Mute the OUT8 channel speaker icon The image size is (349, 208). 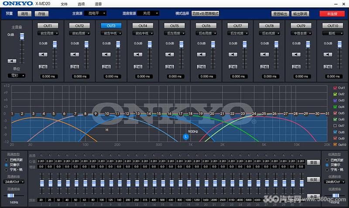pyautogui.click(x=264, y=55)
